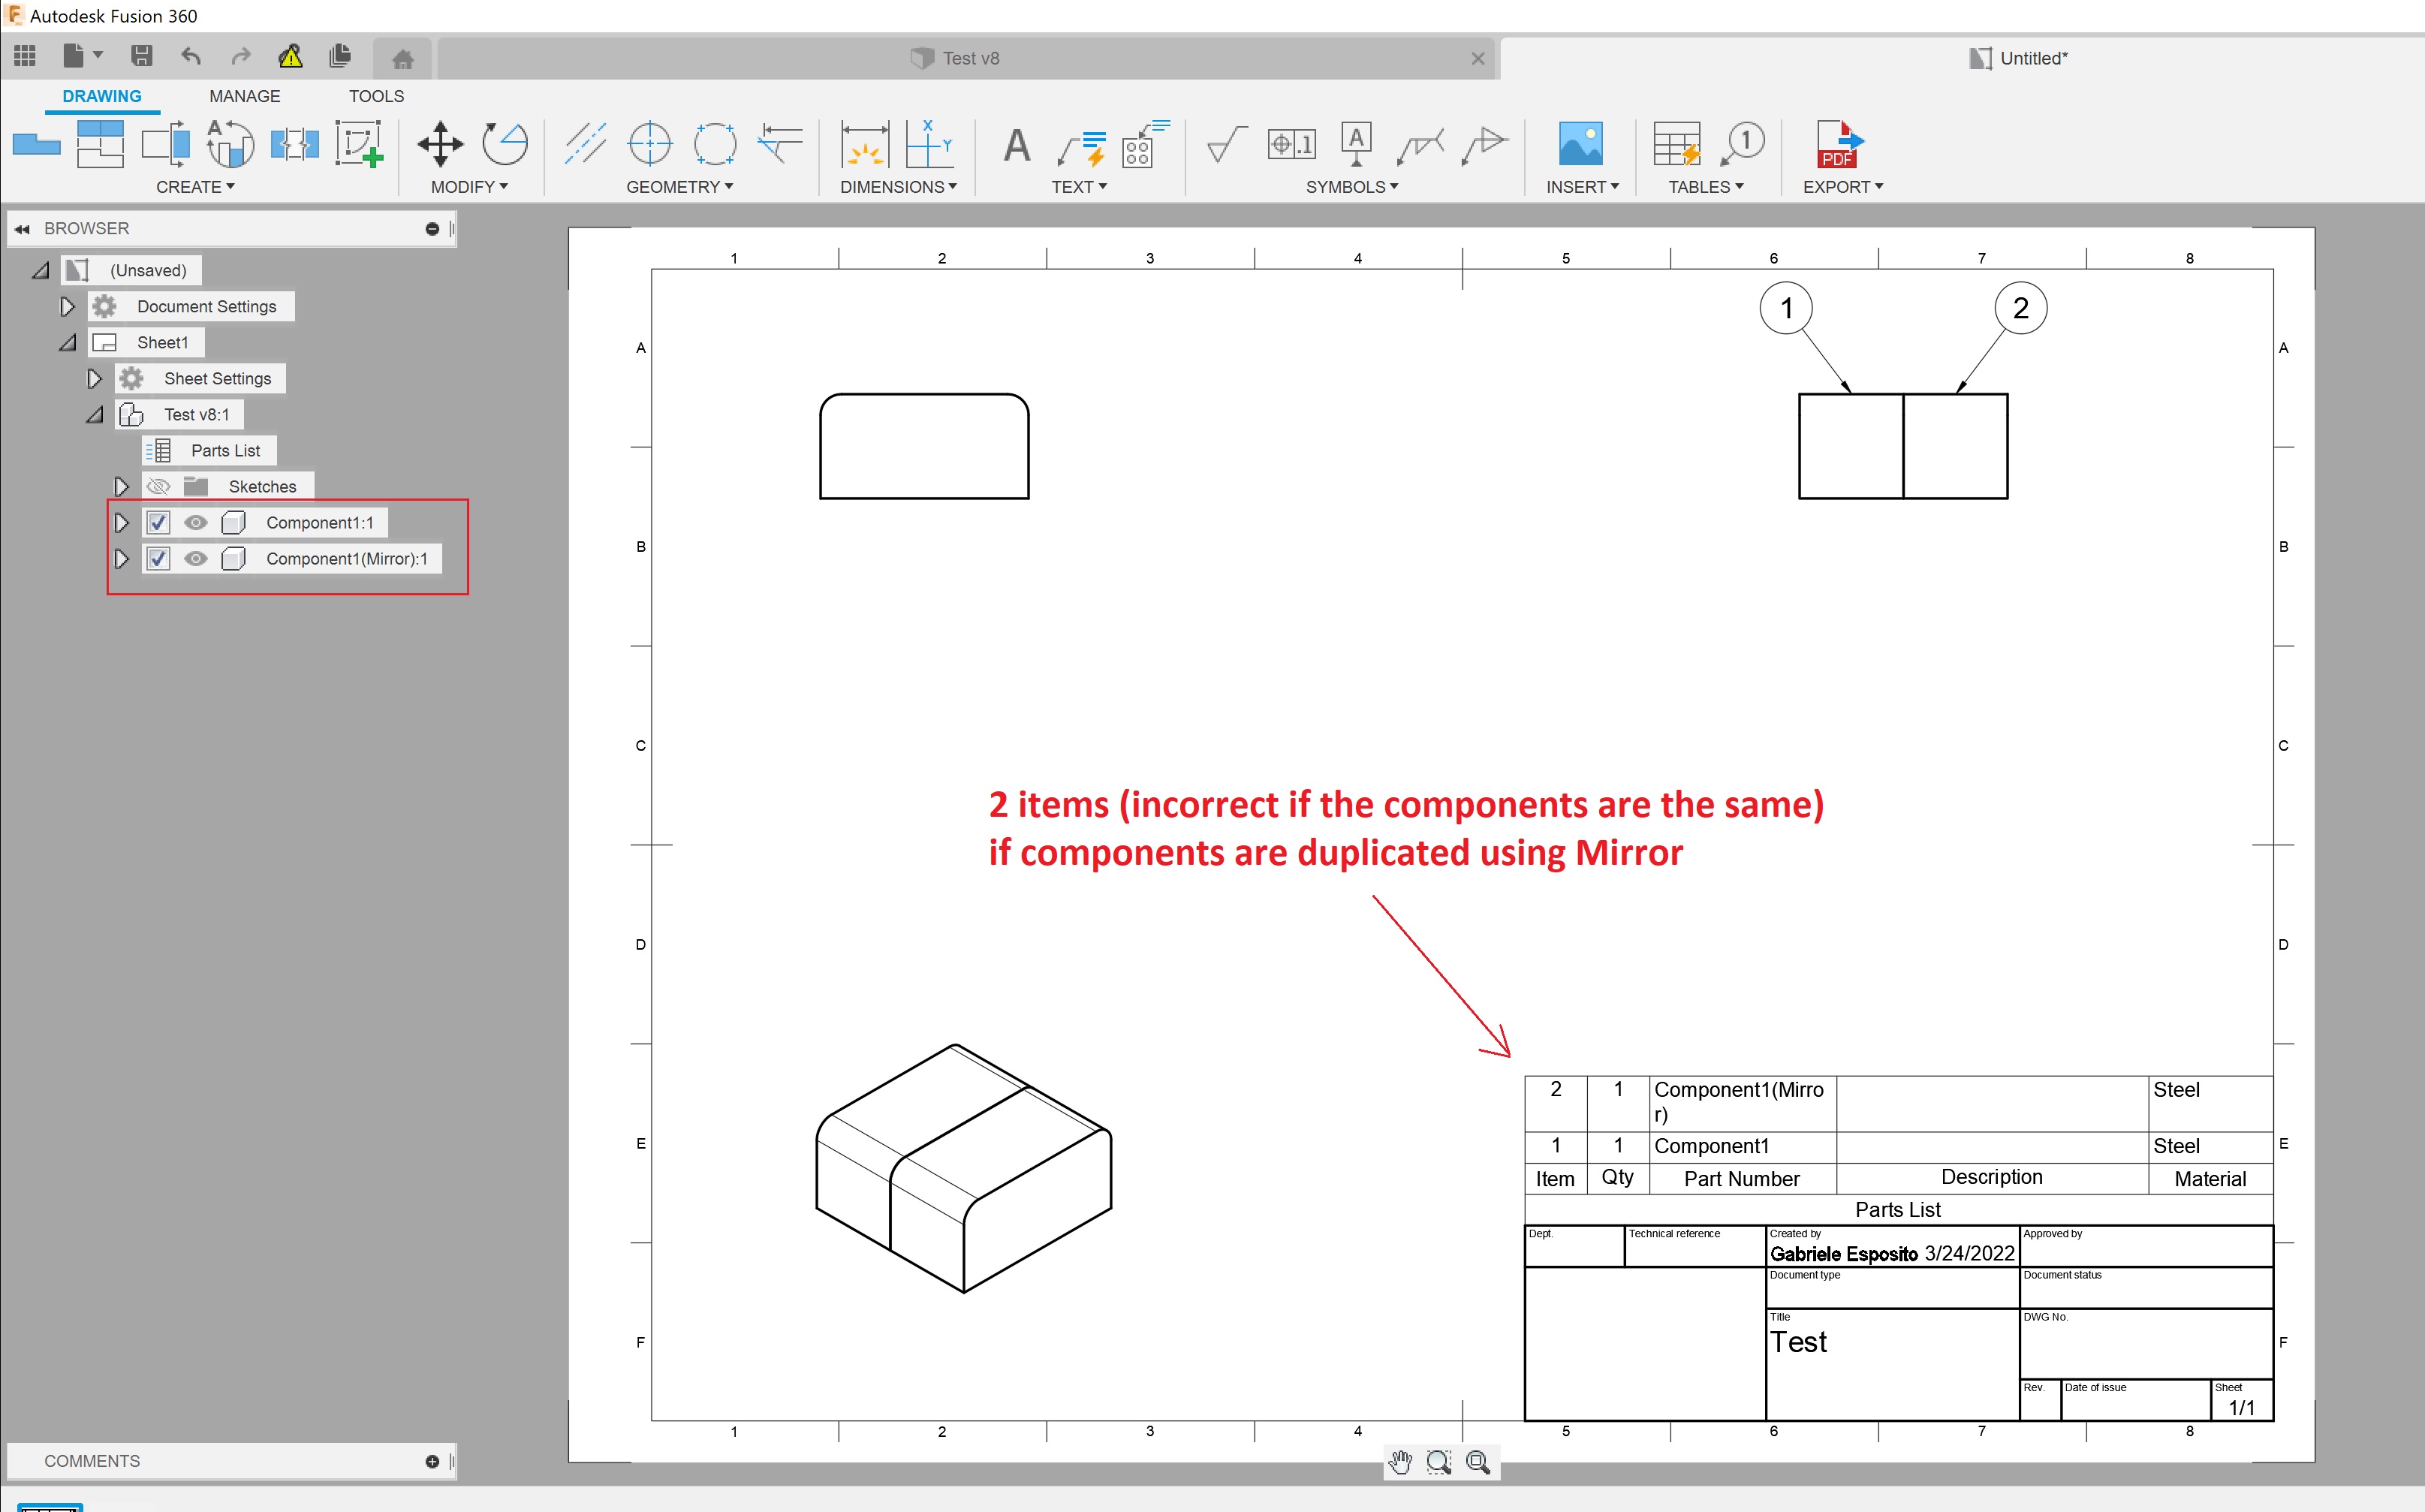
Task: Uncheck the Component1(Mirror):1 checkbox
Action: [158, 559]
